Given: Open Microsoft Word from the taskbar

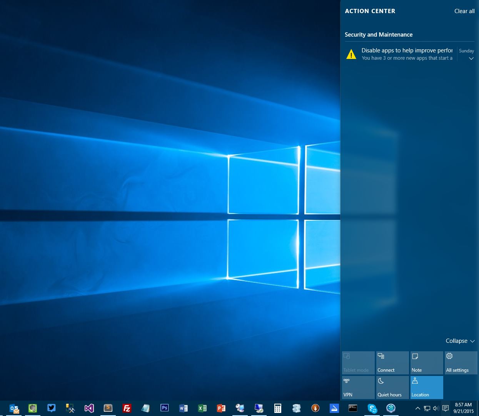Looking at the screenshot, I should coord(184,408).
